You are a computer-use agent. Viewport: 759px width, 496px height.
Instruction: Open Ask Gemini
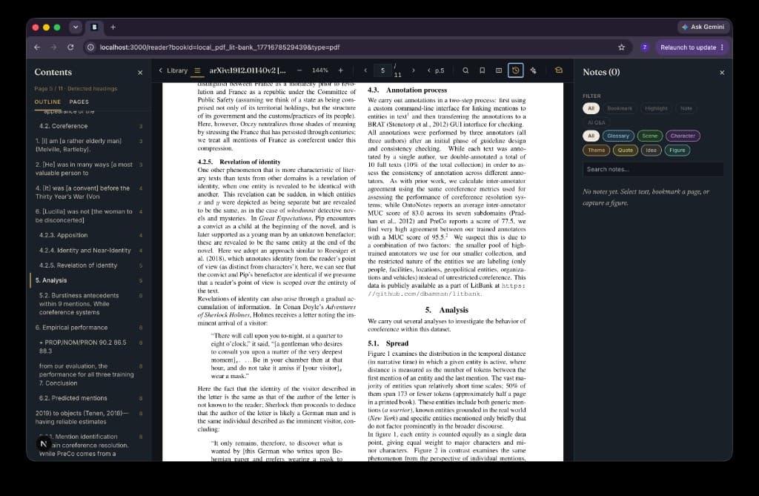(703, 27)
